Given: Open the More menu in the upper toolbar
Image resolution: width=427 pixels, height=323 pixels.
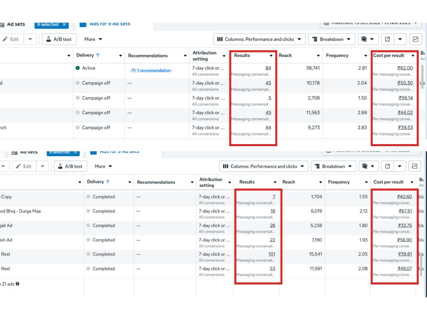Looking at the screenshot, I should (93, 39).
